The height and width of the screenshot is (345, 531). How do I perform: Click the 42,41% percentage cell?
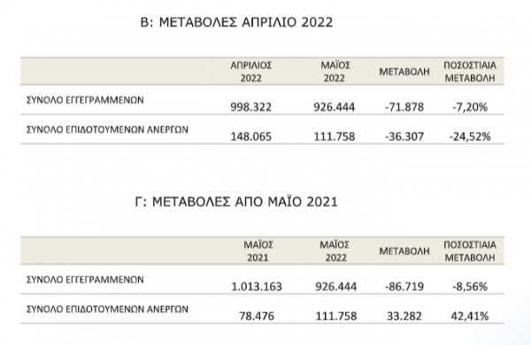point(470,316)
